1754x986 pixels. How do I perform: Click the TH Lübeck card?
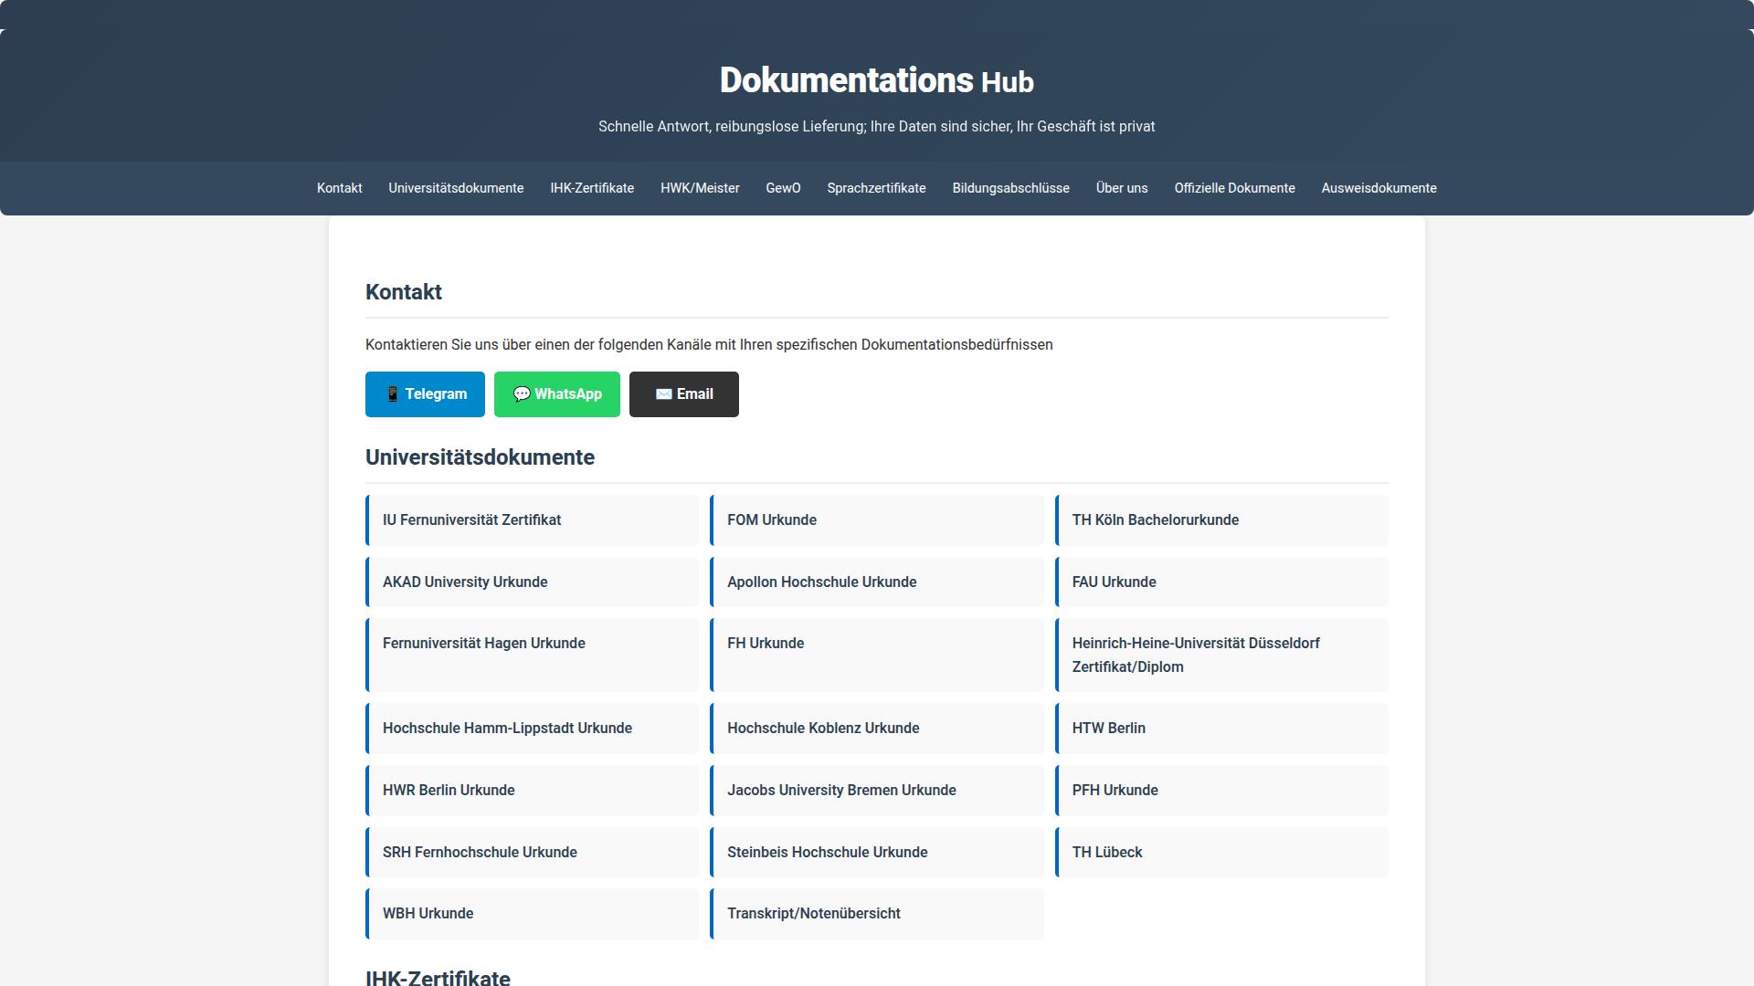point(1221,853)
